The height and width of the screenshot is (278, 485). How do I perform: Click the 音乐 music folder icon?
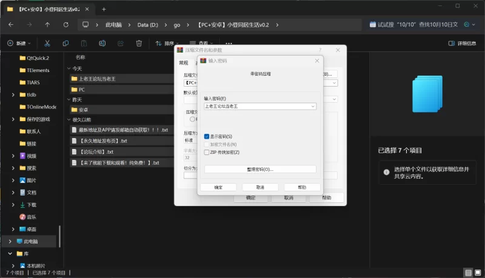(x=22, y=217)
